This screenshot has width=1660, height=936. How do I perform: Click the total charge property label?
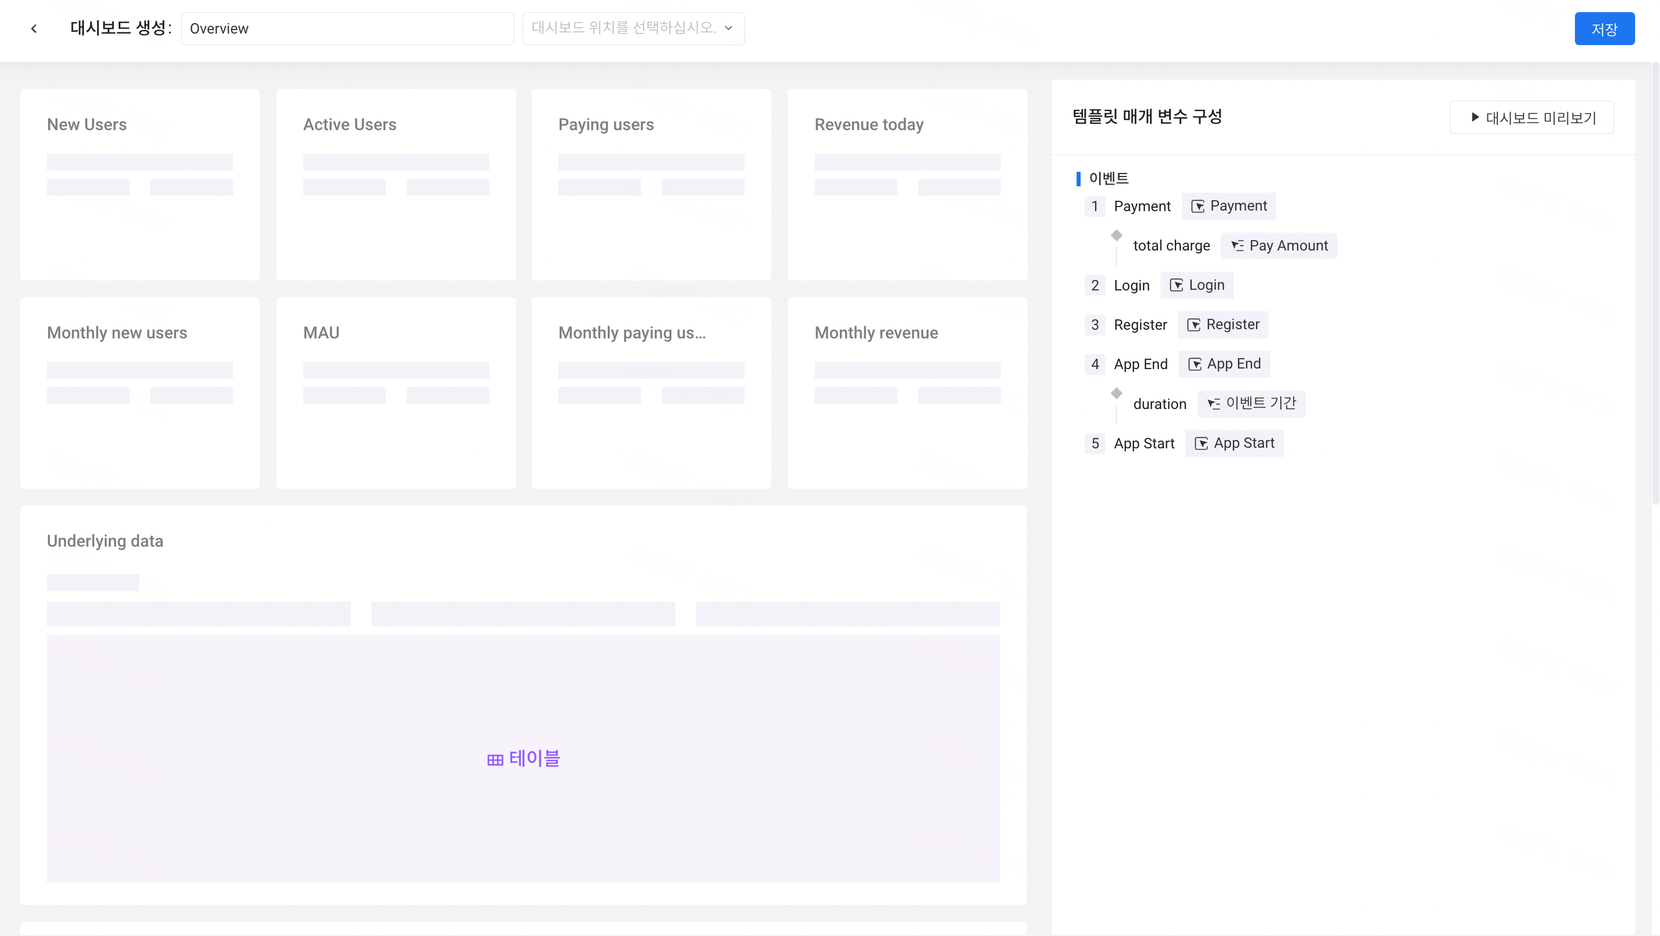[x=1171, y=245]
